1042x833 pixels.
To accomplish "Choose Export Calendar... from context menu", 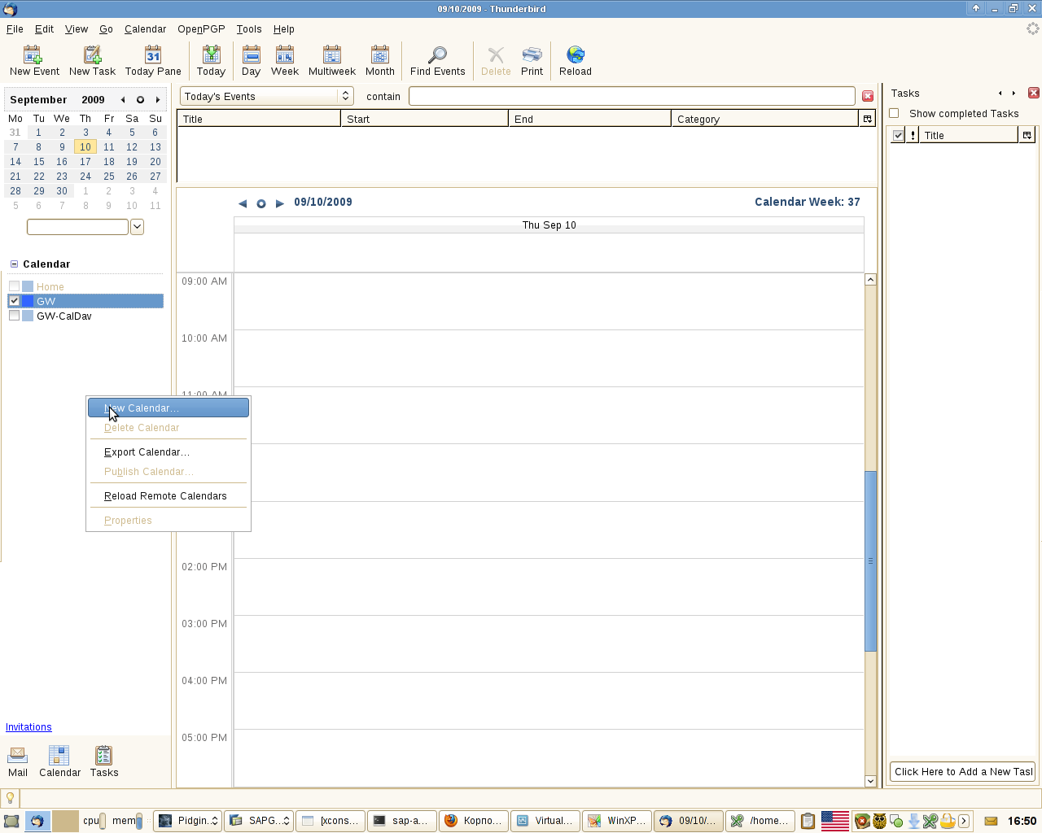I will pos(169,451).
